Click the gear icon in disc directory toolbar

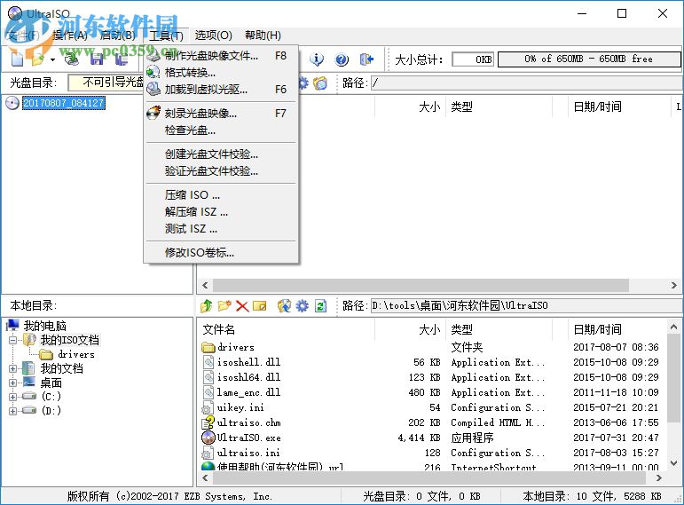point(303,83)
